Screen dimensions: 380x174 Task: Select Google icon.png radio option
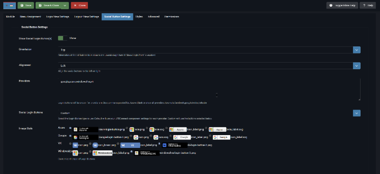(131, 136)
